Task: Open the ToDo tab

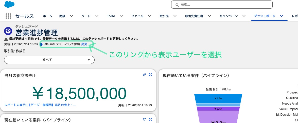Action: pos(111,16)
